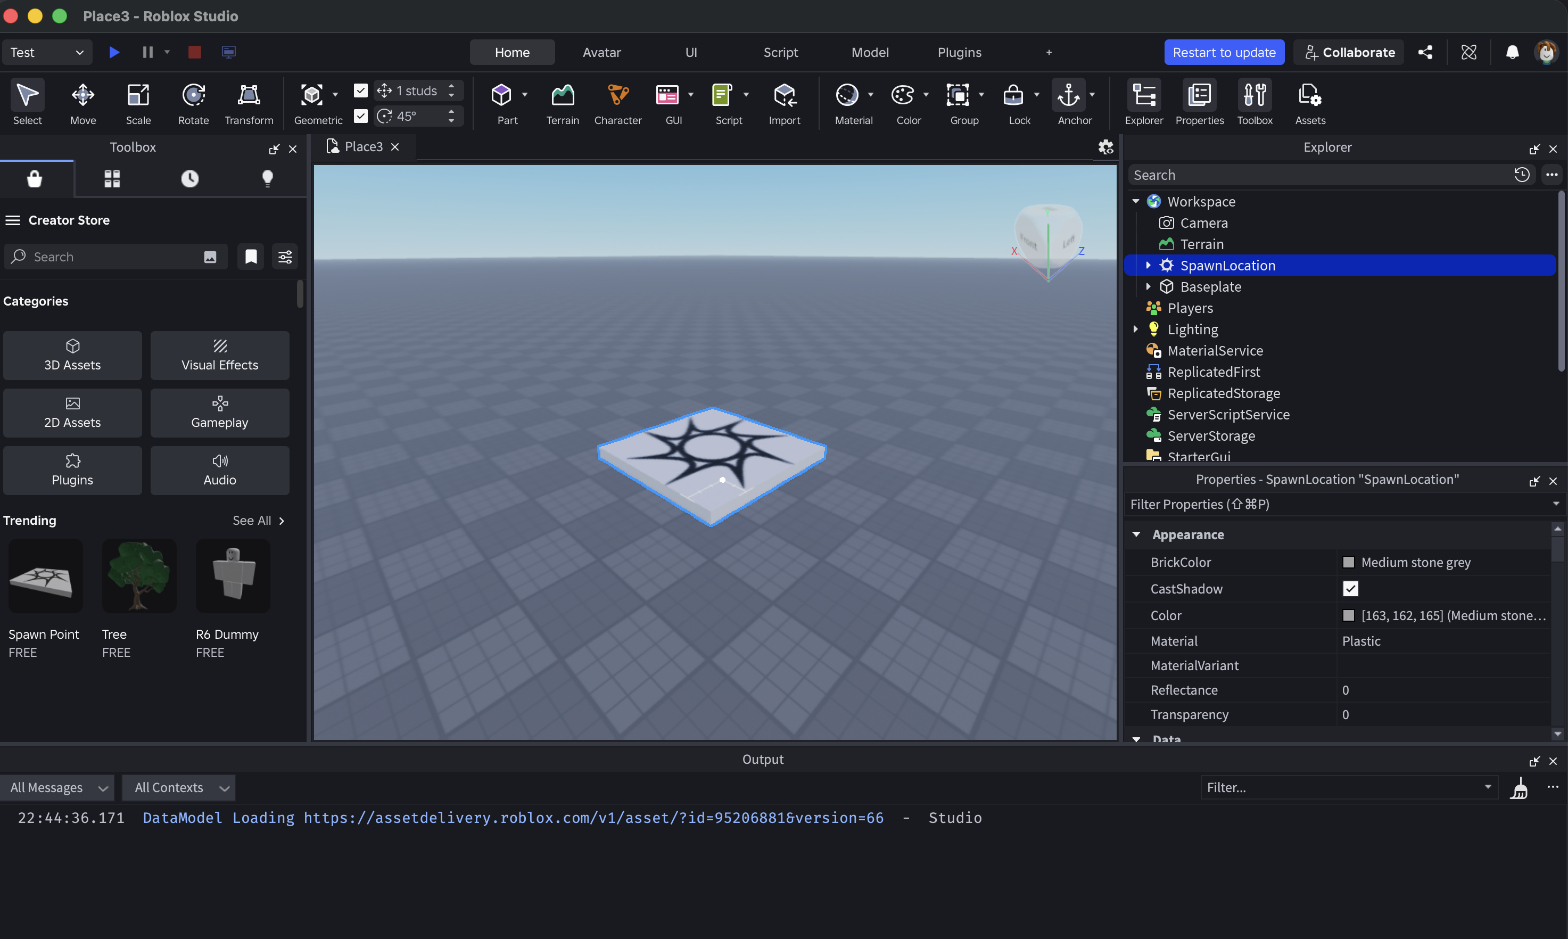The height and width of the screenshot is (939, 1568).
Task: Open the Model ribbon tab
Action: (x=870, y=52)
